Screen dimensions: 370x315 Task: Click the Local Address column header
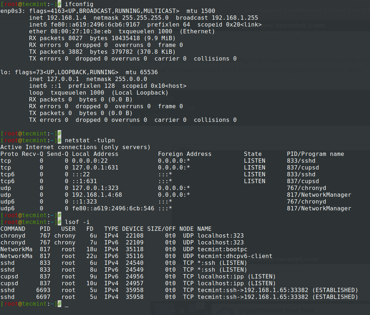(95, 154)
